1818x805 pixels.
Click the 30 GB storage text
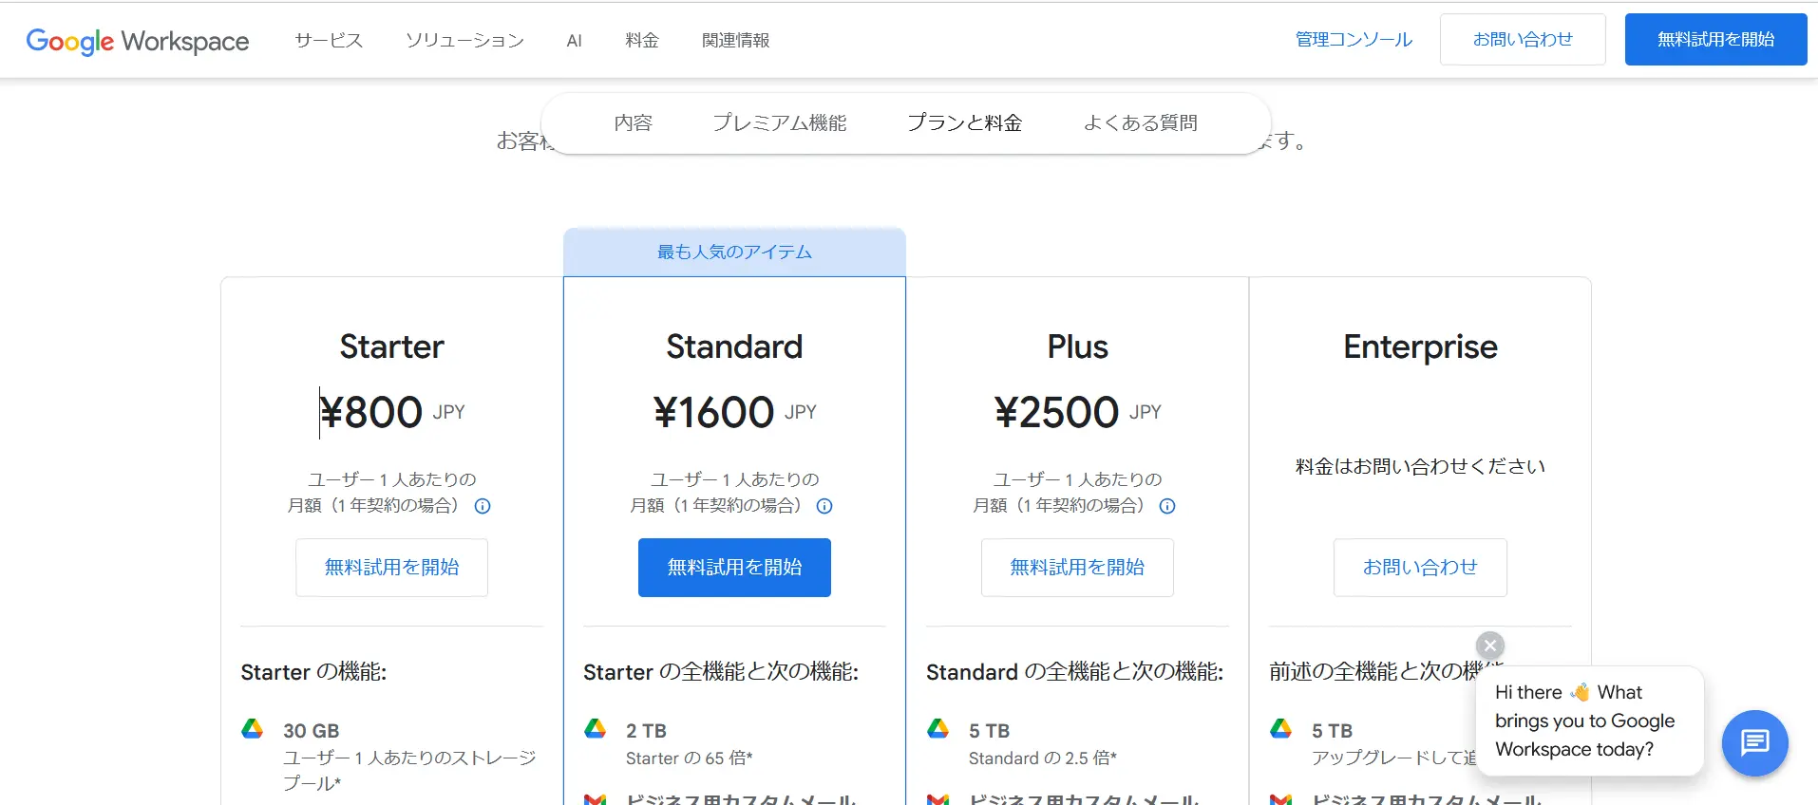[x=311, y=731]
